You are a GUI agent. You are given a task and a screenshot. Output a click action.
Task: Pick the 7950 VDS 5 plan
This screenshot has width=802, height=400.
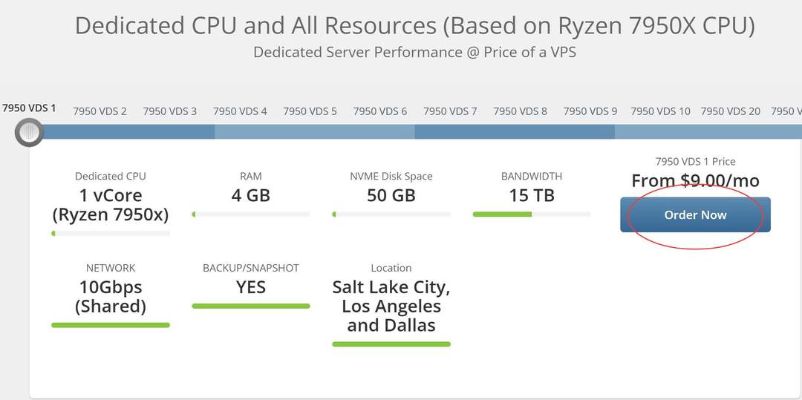(x=310, y=111)
